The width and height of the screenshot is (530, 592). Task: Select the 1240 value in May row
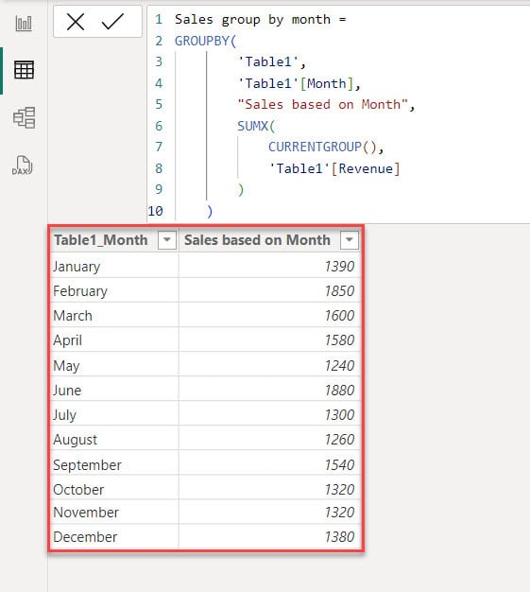tap(339, 365)
